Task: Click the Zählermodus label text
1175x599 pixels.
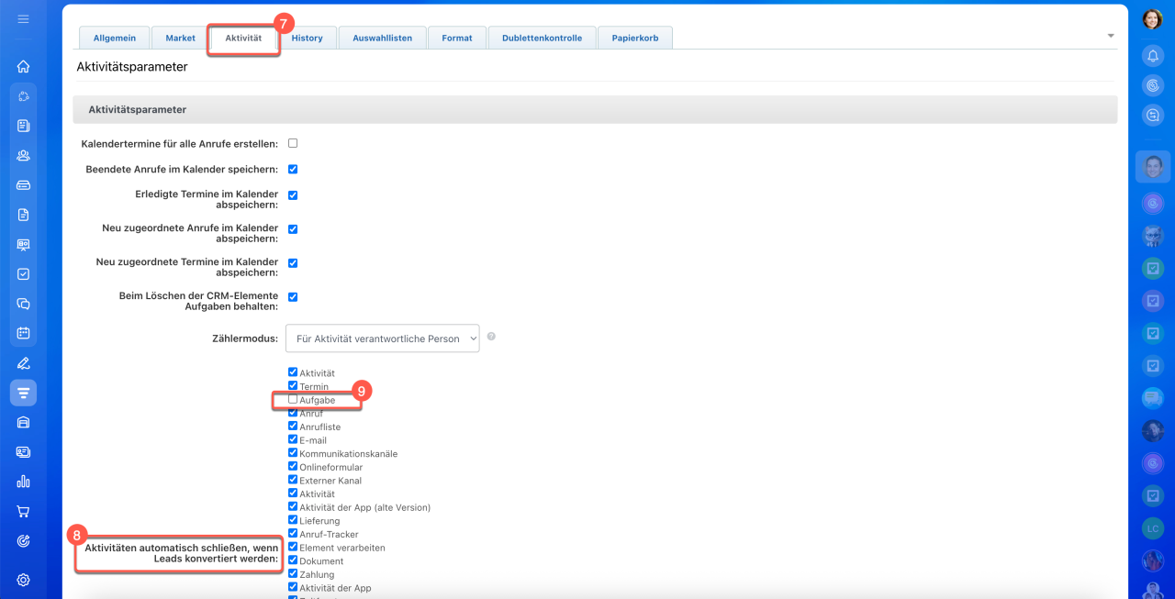Action: (245, 338)
